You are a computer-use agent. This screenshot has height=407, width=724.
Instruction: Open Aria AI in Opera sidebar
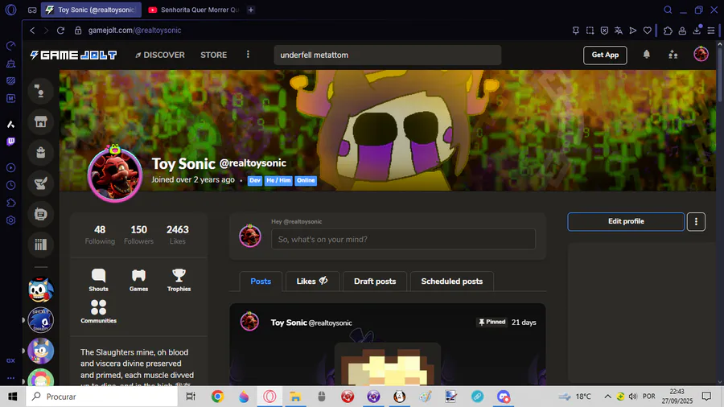tap(10, 124)
